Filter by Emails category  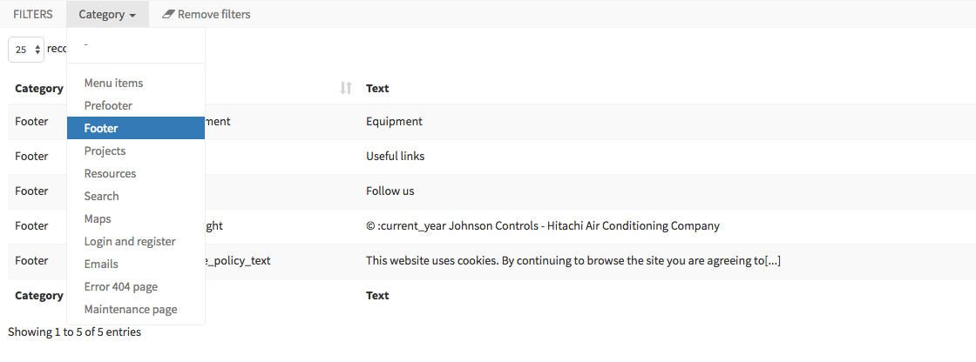(x=101, y=264)
